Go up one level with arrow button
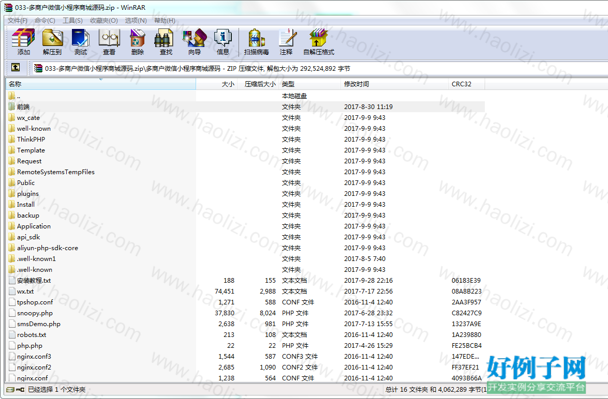 click(x=16, y=67)
